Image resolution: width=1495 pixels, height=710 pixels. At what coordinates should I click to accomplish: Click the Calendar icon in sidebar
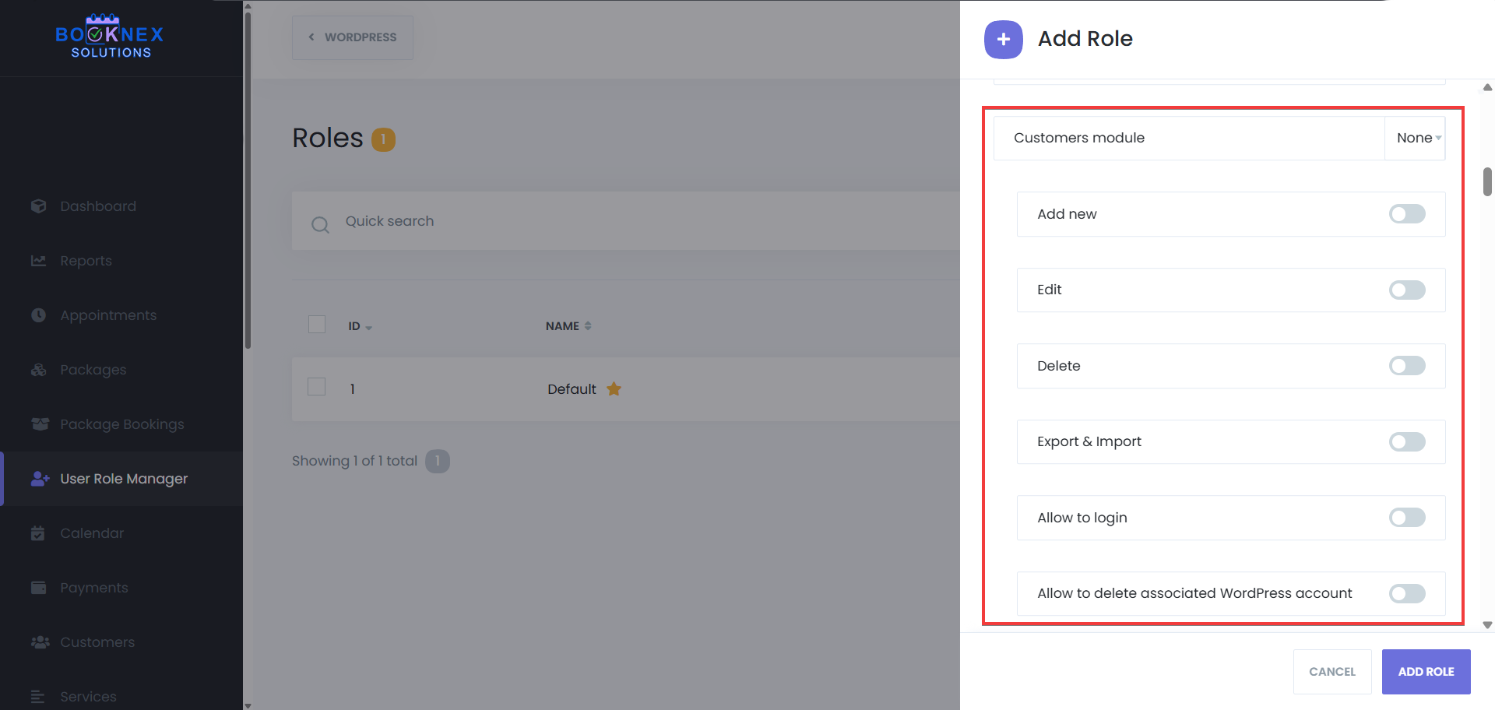pyautogui.click(x=38, y=533)
